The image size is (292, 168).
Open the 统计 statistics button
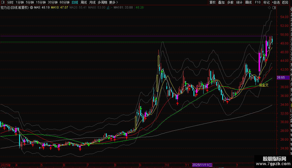[x=239, y=2]
